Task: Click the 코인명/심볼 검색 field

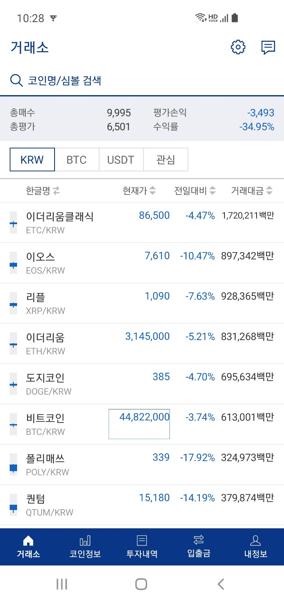Action: click(142, 81)
